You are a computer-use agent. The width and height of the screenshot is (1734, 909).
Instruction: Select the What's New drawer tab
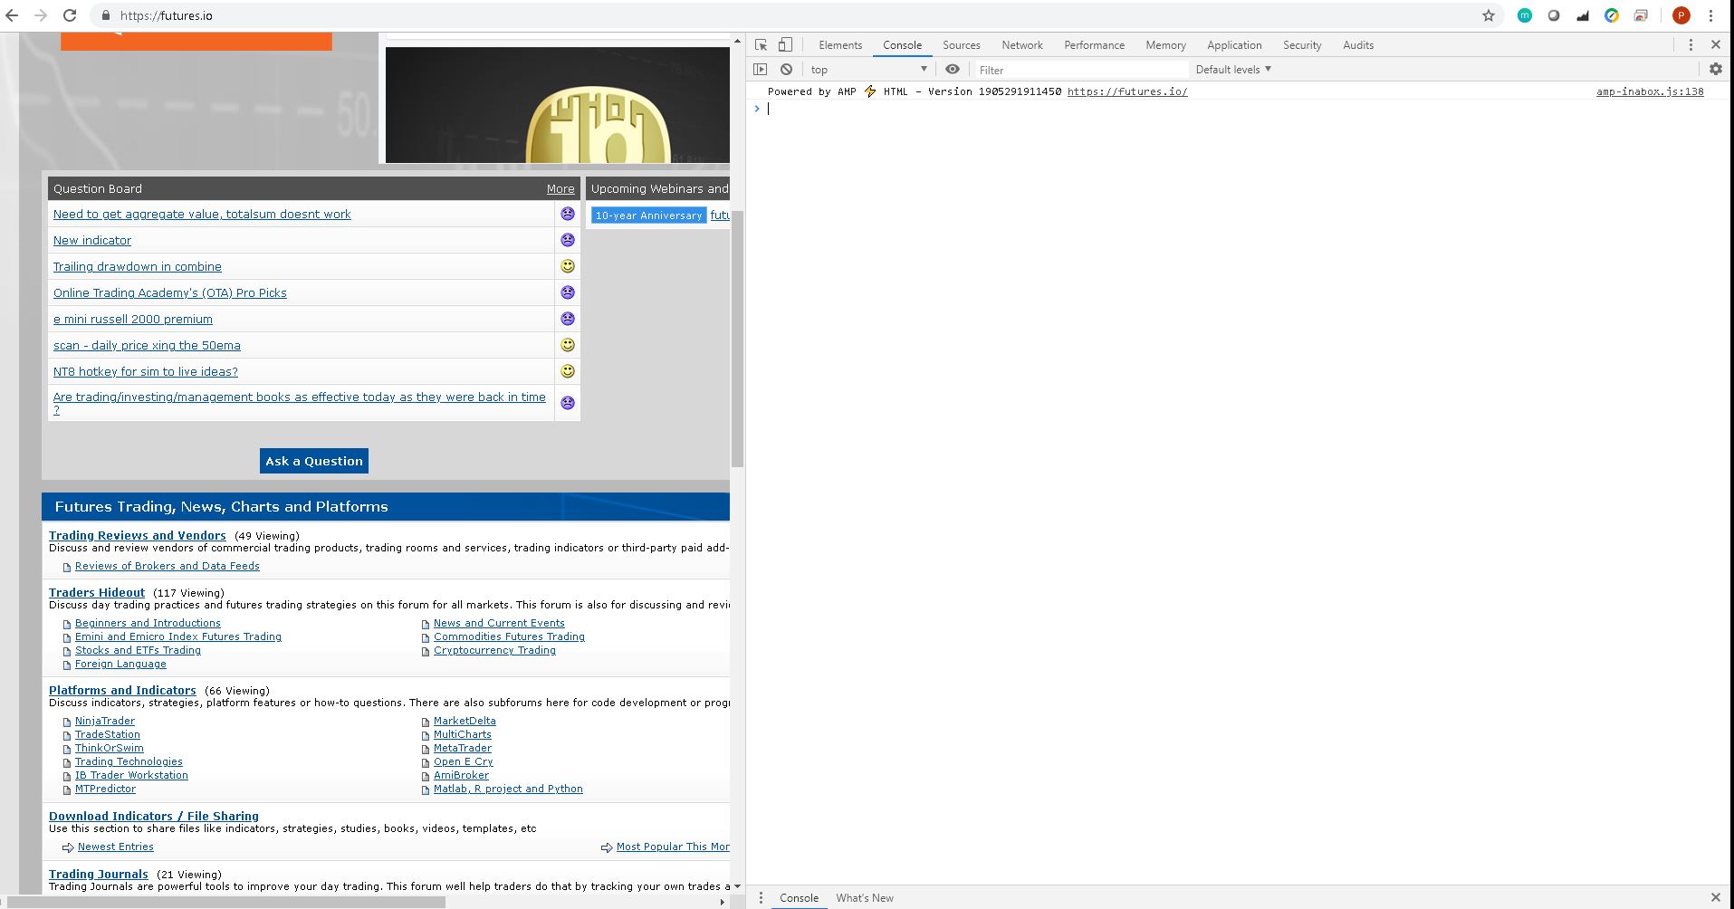pyautogui.click(x=865, y=898)
